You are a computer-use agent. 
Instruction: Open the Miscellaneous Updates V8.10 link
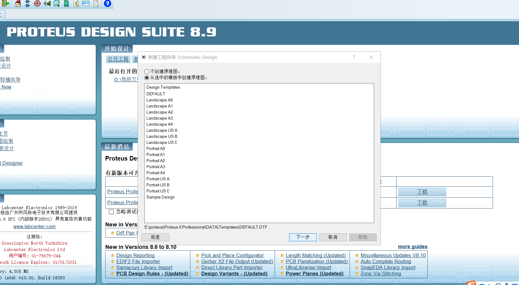(x=393, y=255)
